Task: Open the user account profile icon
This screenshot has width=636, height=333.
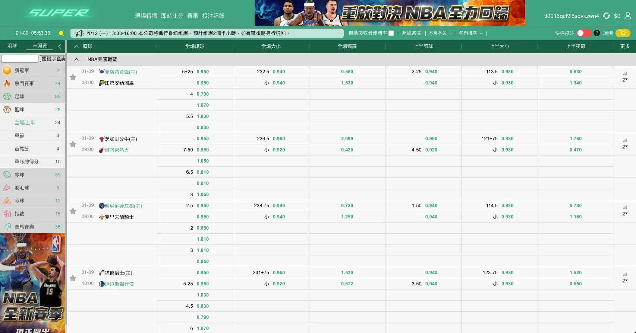Action: pos(628,16)
